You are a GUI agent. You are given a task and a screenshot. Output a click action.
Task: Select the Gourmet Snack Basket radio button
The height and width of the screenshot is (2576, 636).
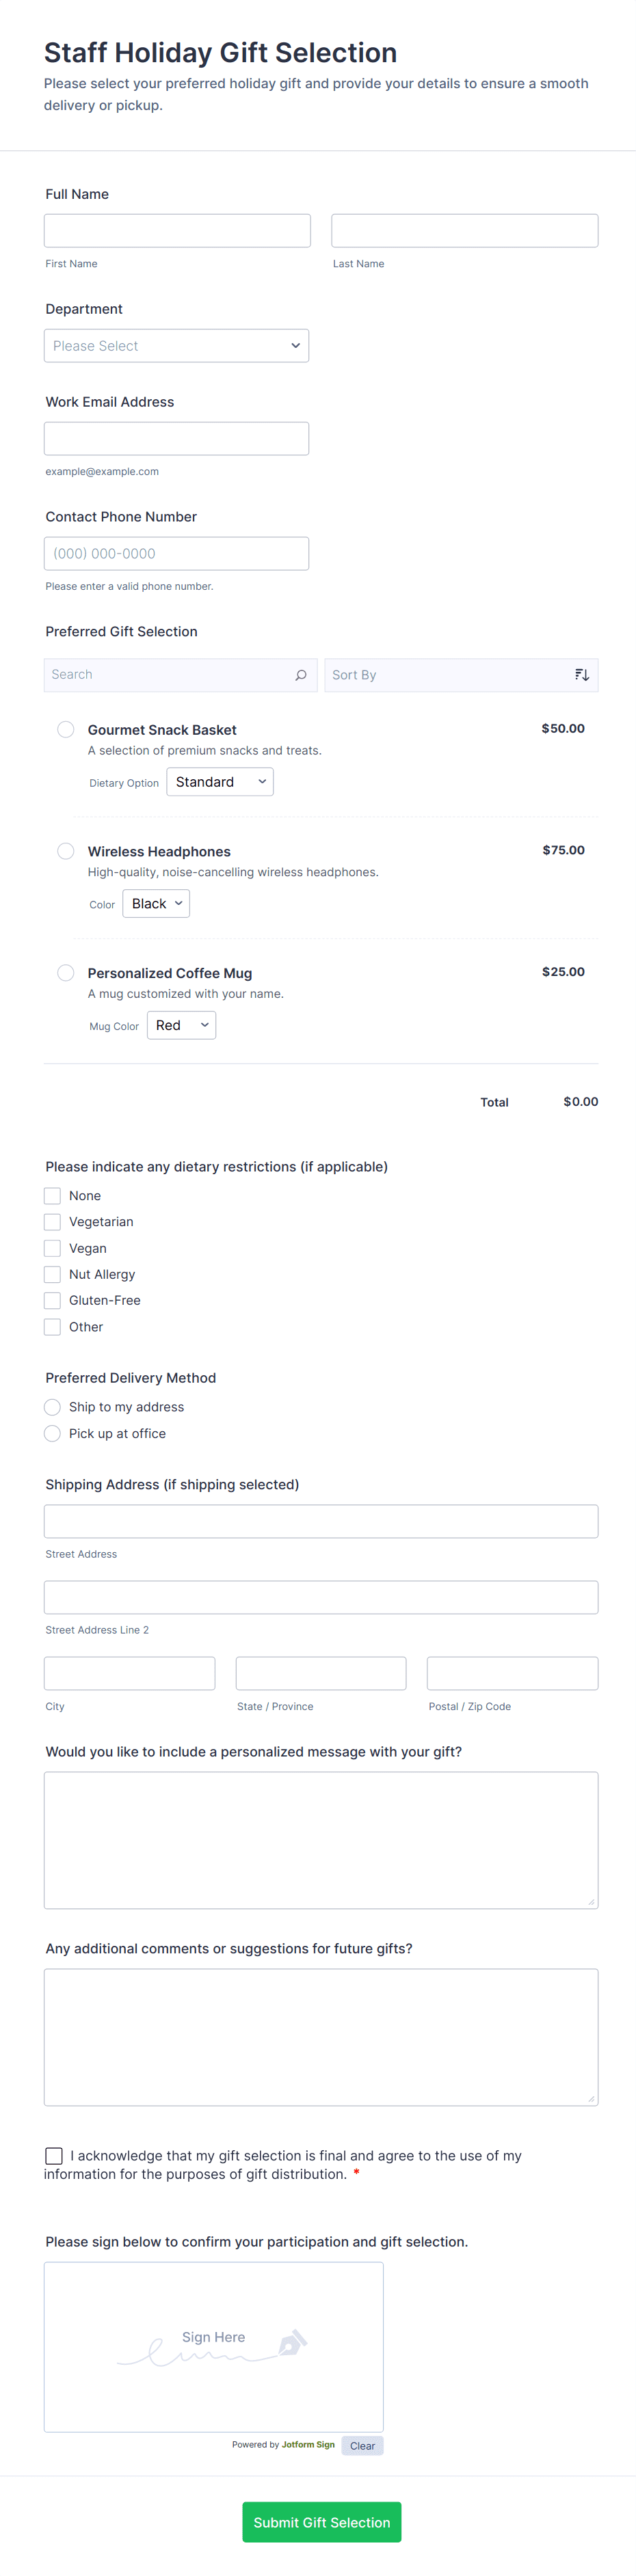pyautogui.click(x=66, y=730)
